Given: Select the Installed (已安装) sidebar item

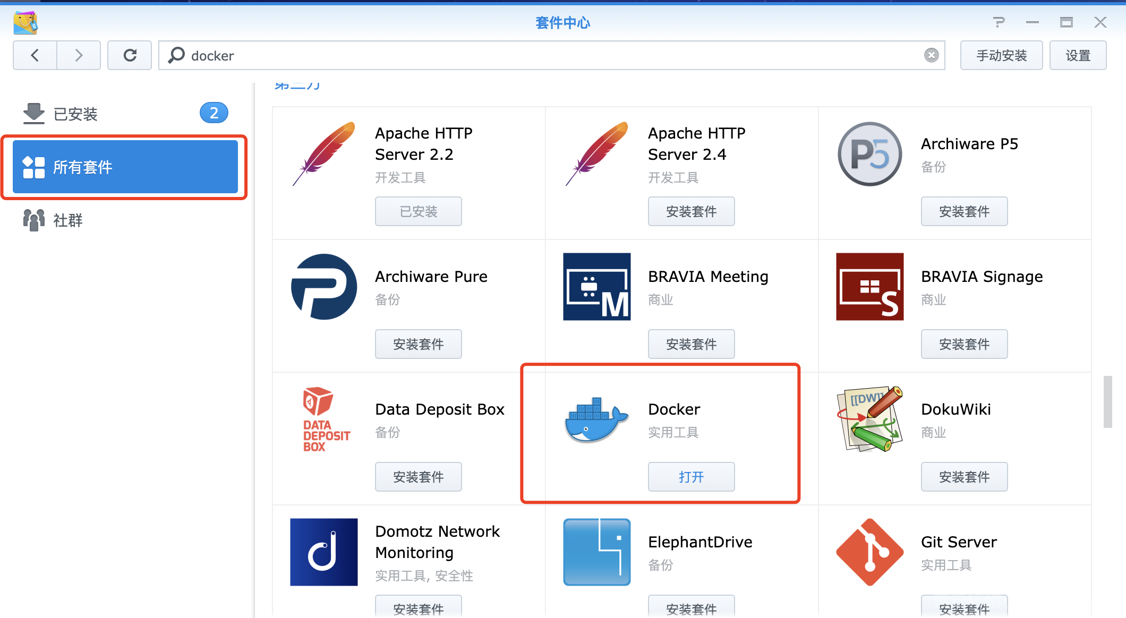Looking at the screenshot, I should pyautogui.click(x=125, y=114).
